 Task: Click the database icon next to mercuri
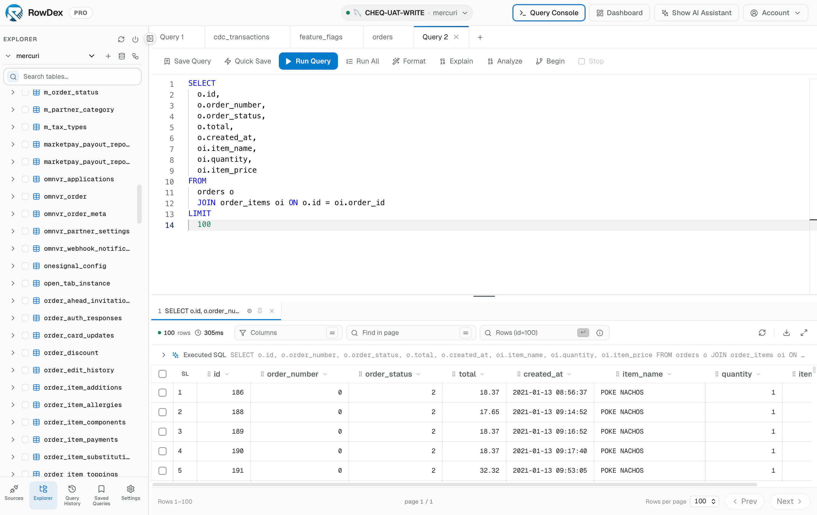coord(122,56)
